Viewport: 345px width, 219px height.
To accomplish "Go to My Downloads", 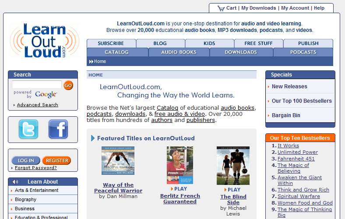I will coord(258,8).
